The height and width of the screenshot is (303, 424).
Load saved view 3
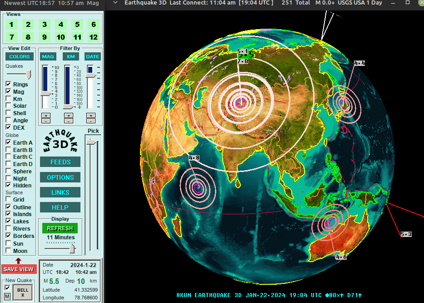click(x=45, y=25)
